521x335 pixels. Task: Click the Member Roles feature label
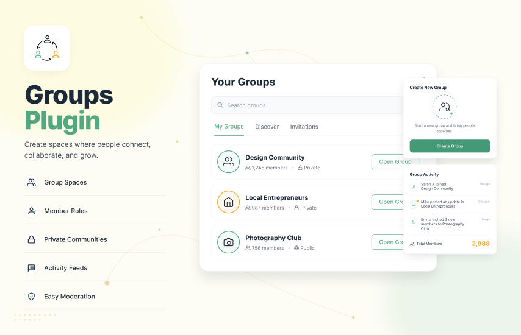66,211
